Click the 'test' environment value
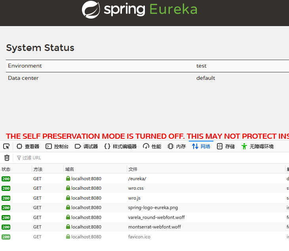Image resolution: width=289 pixels, height=251 pixels. [x=201, y=66]
